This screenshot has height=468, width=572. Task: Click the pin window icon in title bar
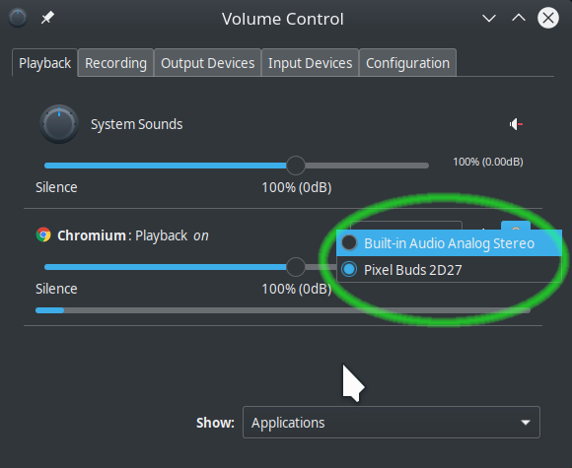(47, 18)
